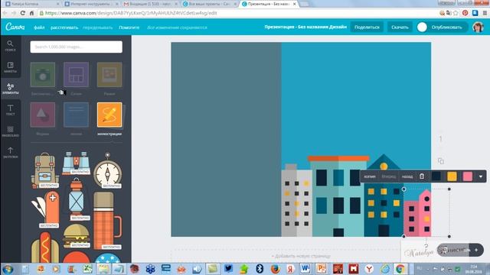490x275 pixels.
Task: Select the pink building on canvas
Action: pyautogui.click(x=417, y=214)
